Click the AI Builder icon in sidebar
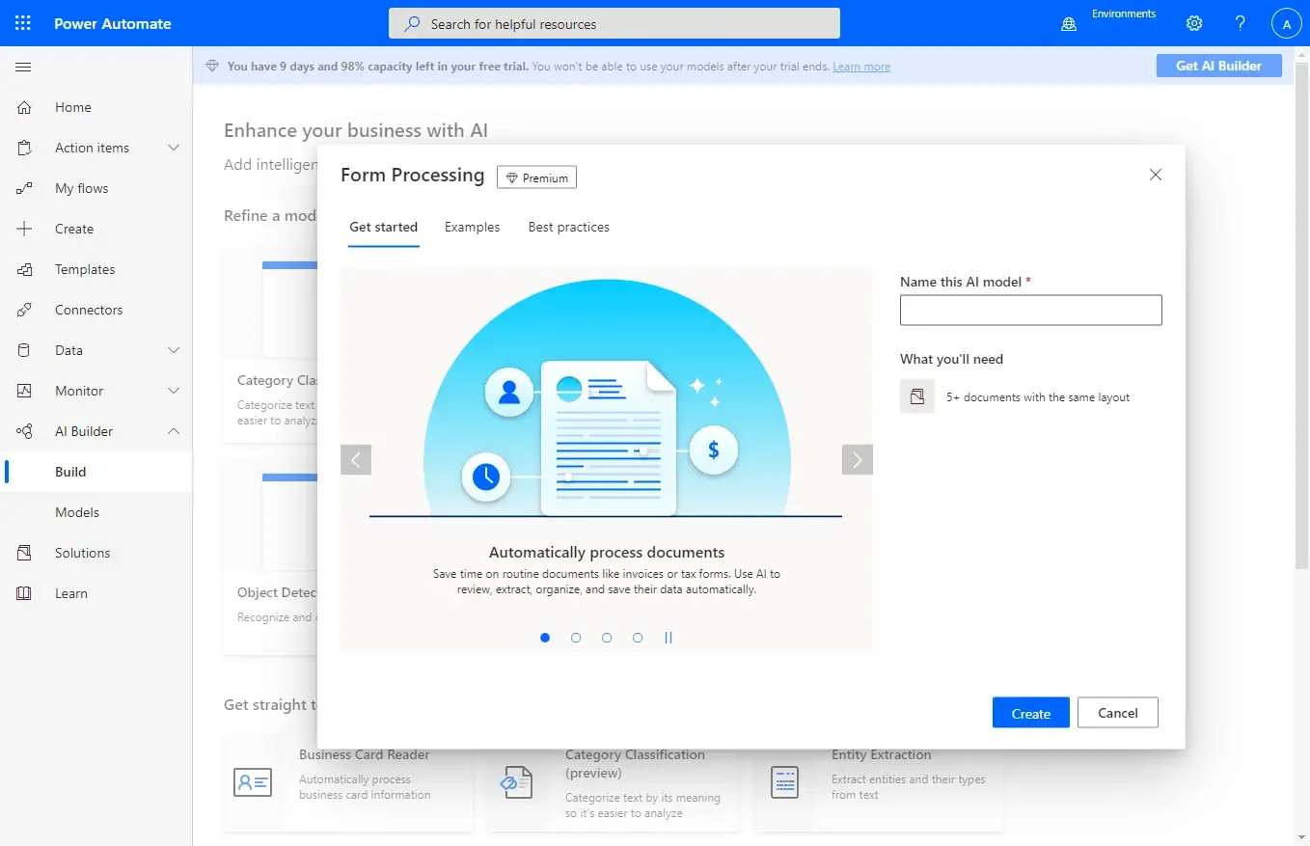The height and width of the screenshot is (846, 1310). click(x=25, y=431)
